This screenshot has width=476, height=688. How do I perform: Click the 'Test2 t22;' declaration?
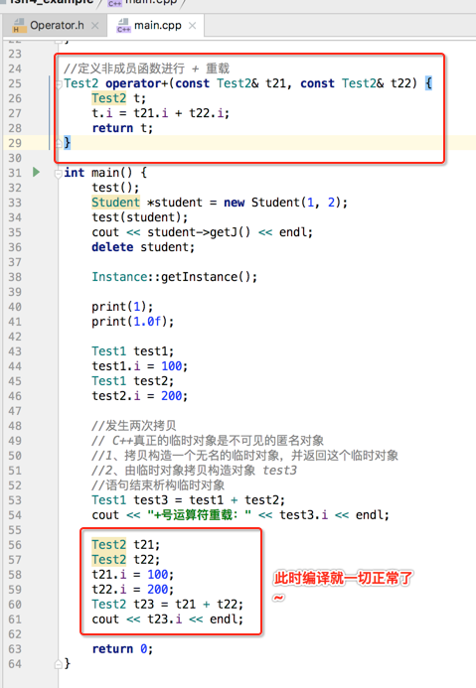point(125,560)
